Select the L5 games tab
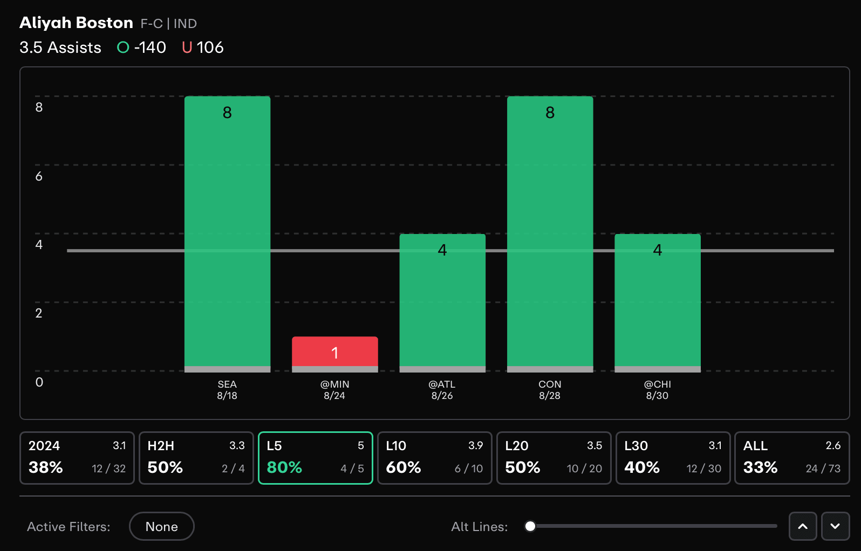The width and height of the screenshot is (861, 551). 316,458
